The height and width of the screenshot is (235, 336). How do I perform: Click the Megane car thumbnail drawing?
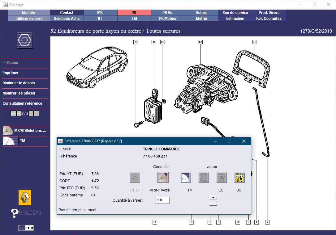97,67
